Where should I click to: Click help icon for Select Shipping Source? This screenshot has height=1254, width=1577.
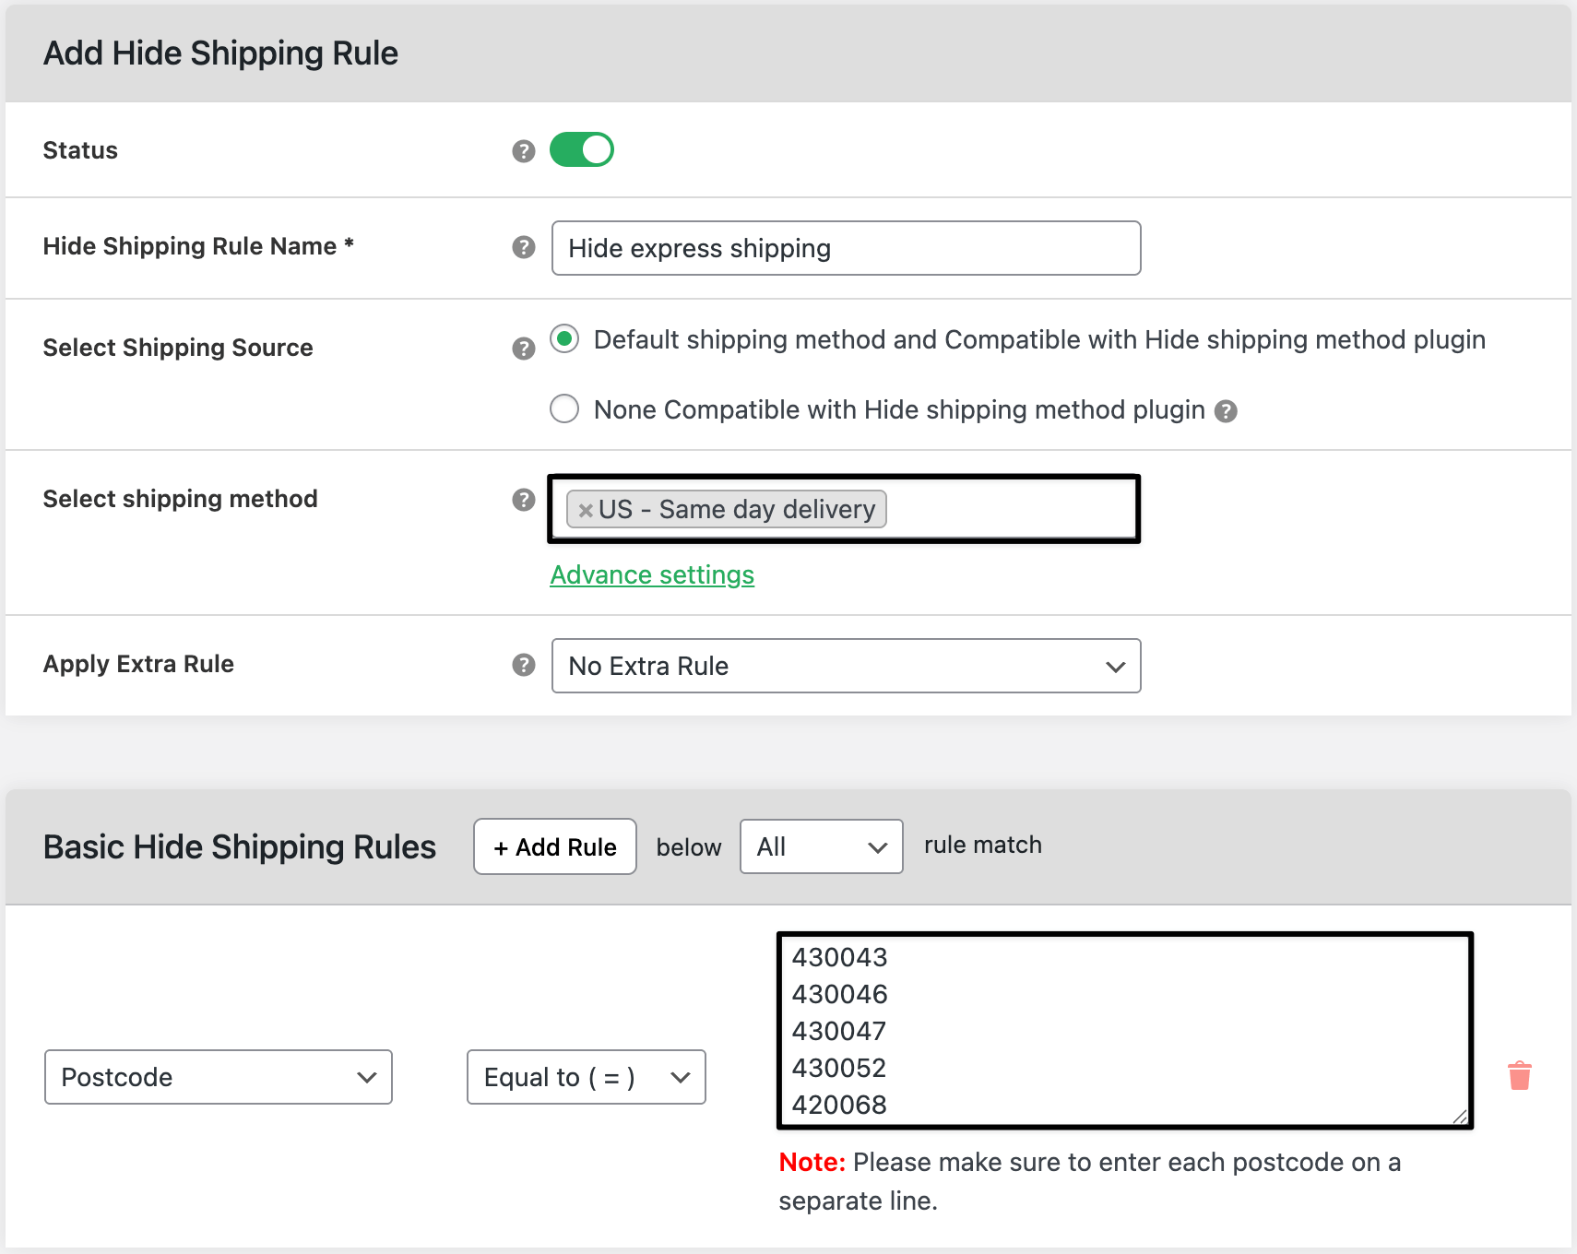point(524,349)
